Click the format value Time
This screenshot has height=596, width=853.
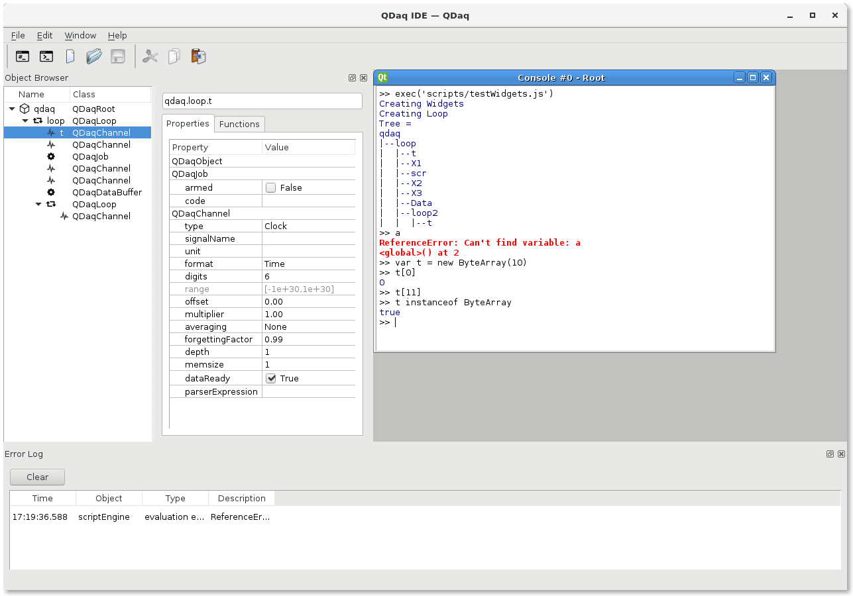(x=309, y=264)
